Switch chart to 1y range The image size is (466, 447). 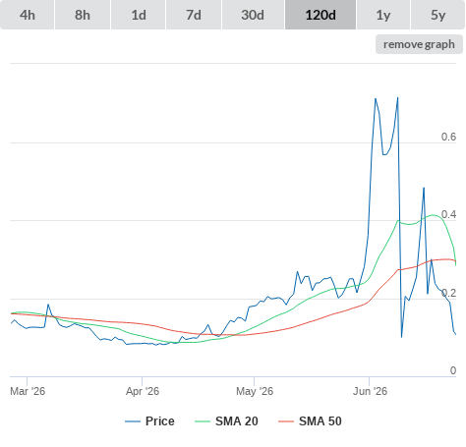pos(383,15)
